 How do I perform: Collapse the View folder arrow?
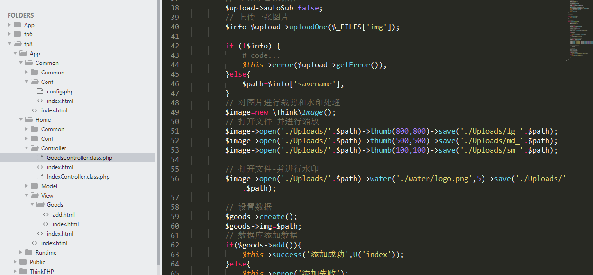[27, 195]
